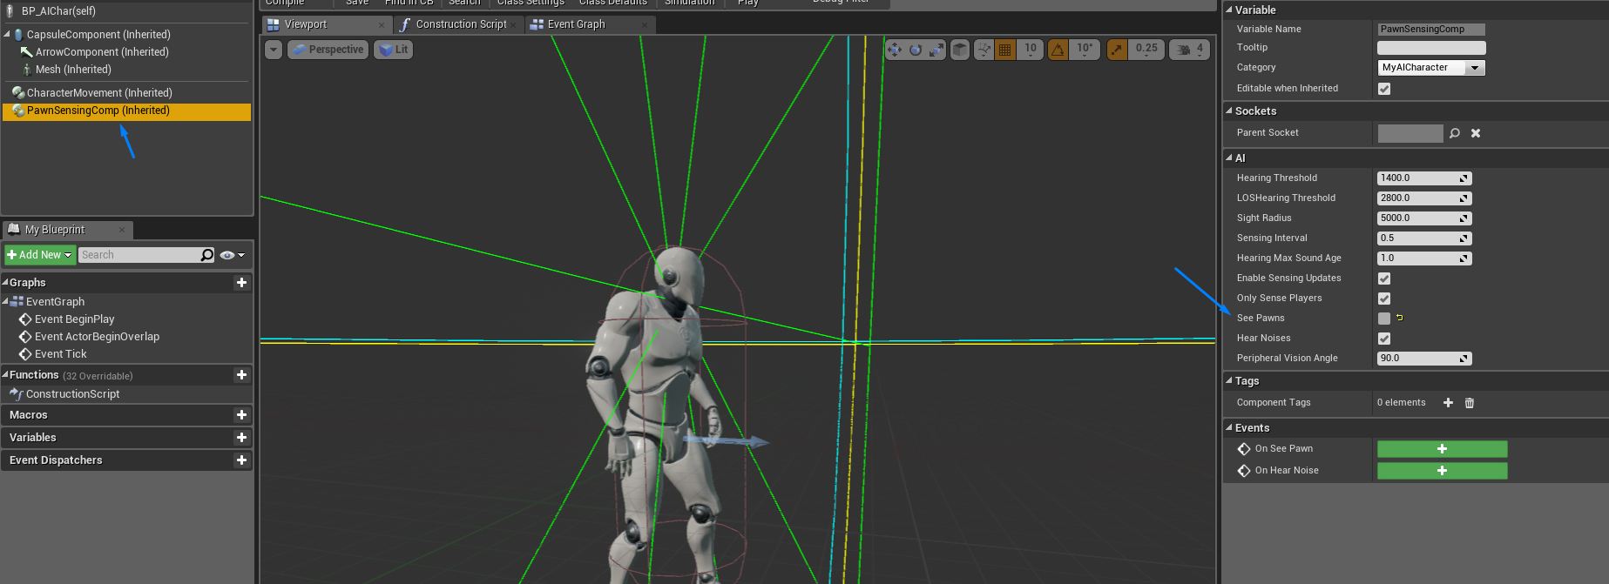The width and height of the screenshot is (1609, 584).
Task: Select the rotate gizmo tool
Action: [916, 50]
